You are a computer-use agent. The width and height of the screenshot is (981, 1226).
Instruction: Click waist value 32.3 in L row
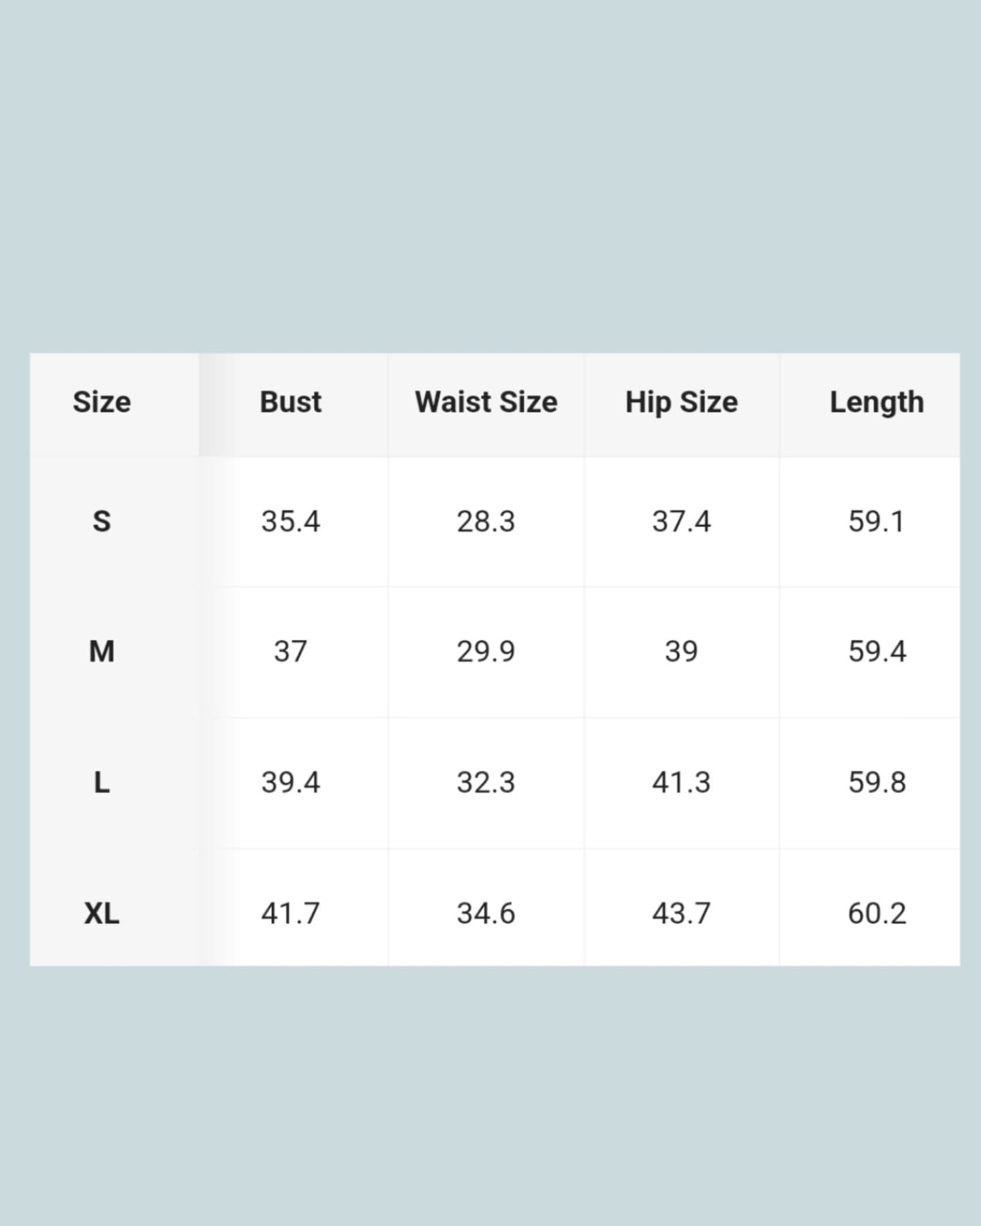[486, 783]
